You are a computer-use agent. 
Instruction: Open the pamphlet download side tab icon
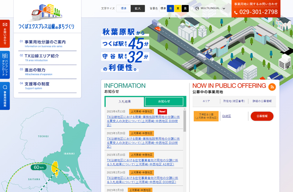[5, 56]
